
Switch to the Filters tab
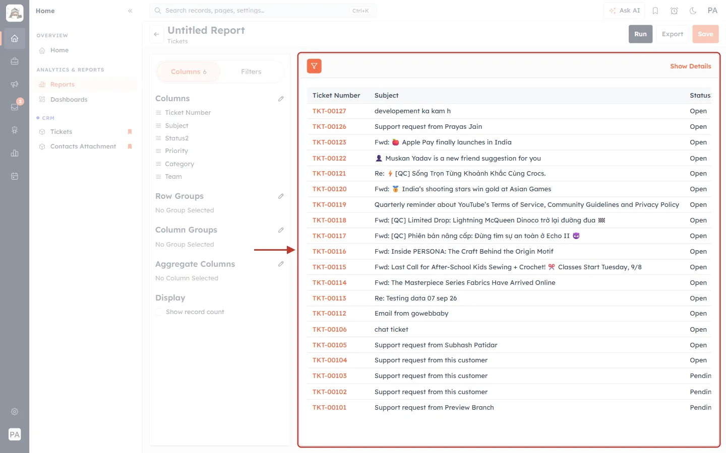(251, 72)
